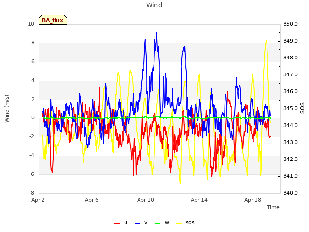Toggle the u series in legend
Screen dimensions: 309x232
pos(121,223)
